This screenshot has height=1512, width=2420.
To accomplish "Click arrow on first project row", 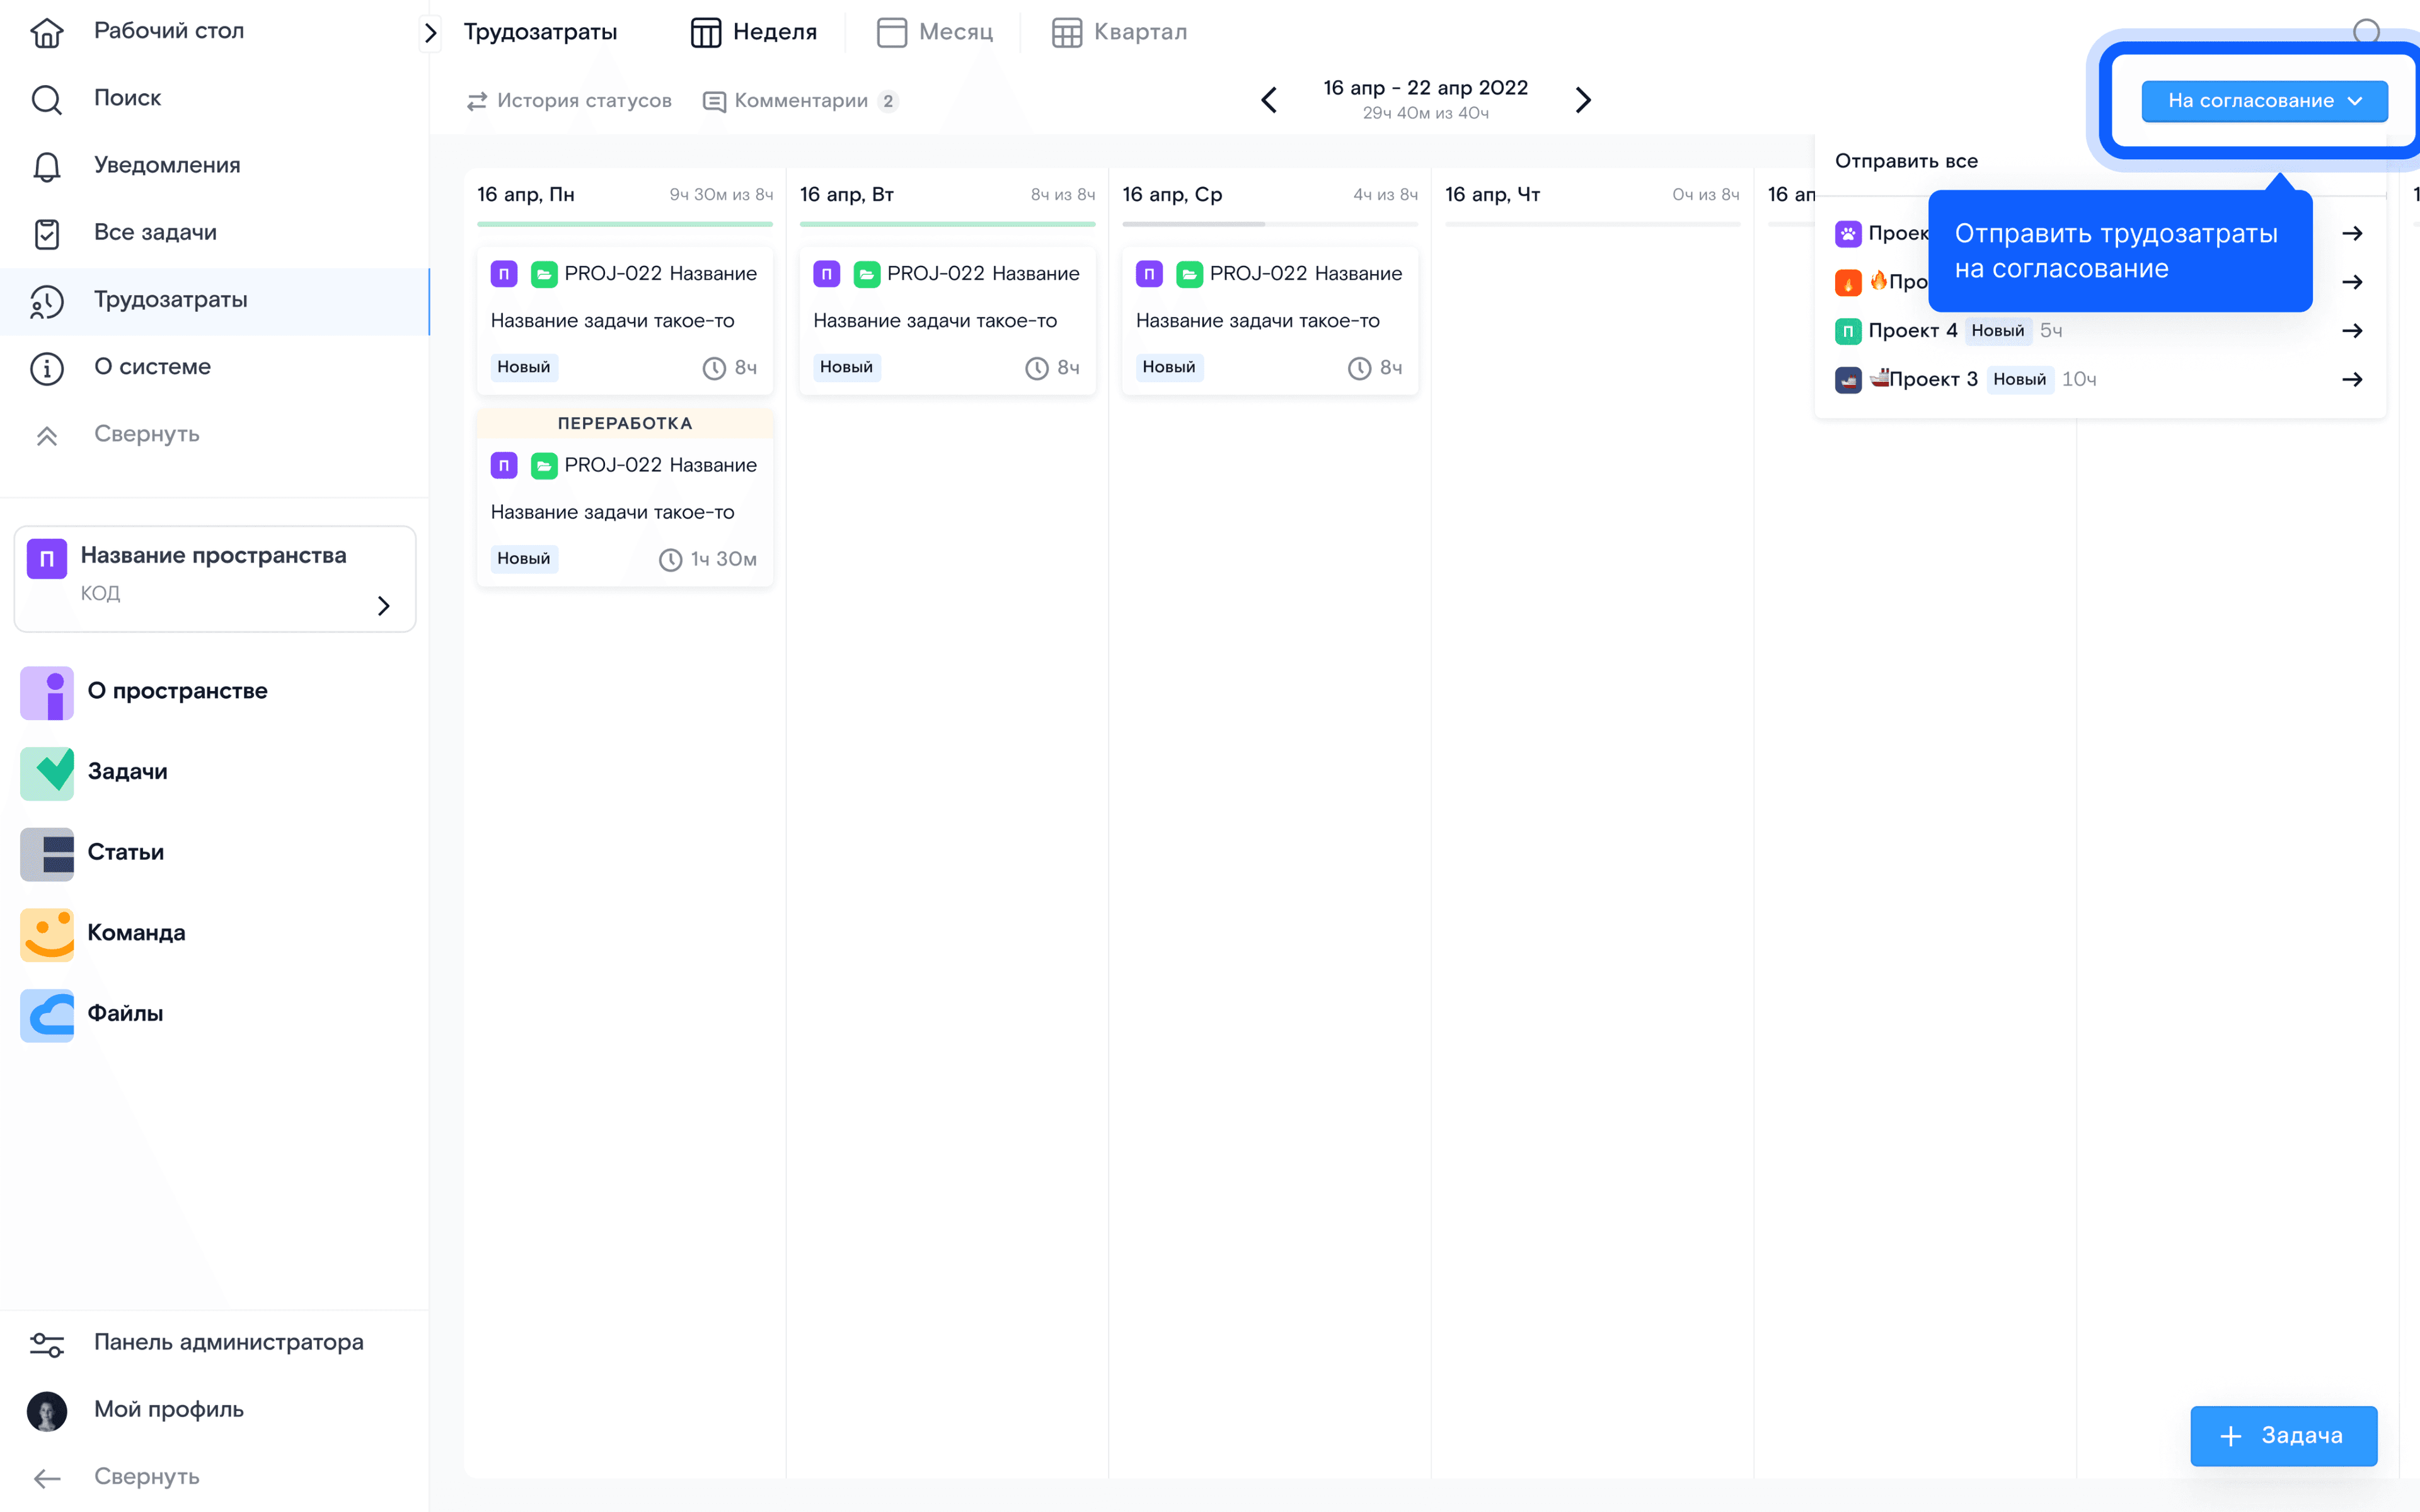I will [x=2352, y=234].
